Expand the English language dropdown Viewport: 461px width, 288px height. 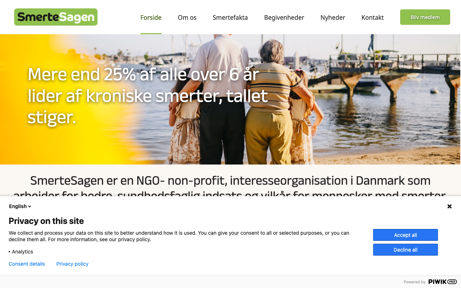click(x=20, y=206)
